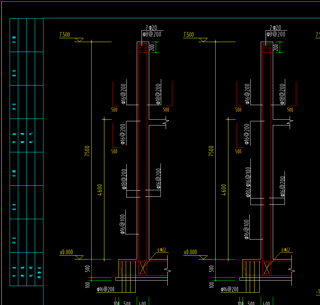
Task: Select Φ16@100 rebar label in right section
Action: coord(247,229)
